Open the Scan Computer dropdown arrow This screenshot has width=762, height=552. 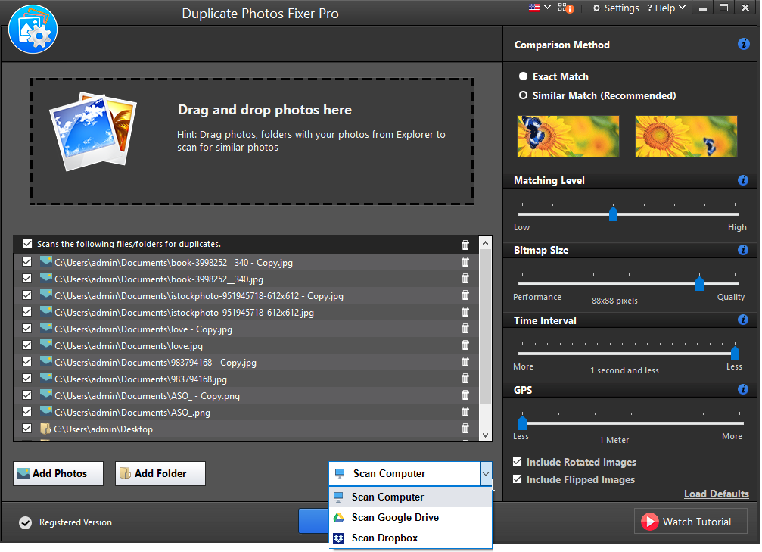click(486, 473)
